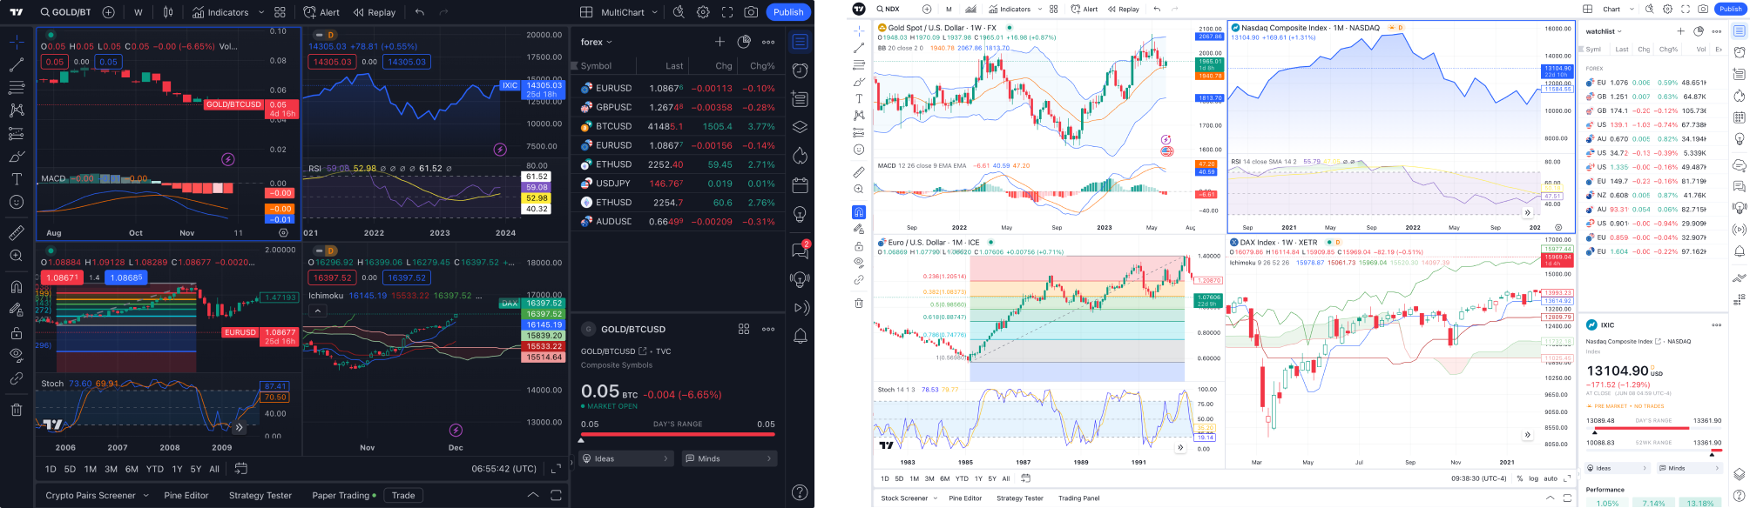Take a snapshot with the dark toolbar camera icon

pyautogui.click(x=751, y=12)
